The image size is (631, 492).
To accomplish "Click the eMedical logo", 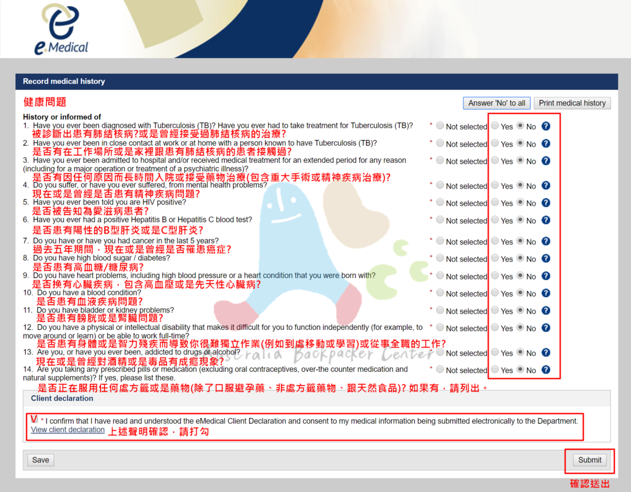I will (x=62, y=30).
